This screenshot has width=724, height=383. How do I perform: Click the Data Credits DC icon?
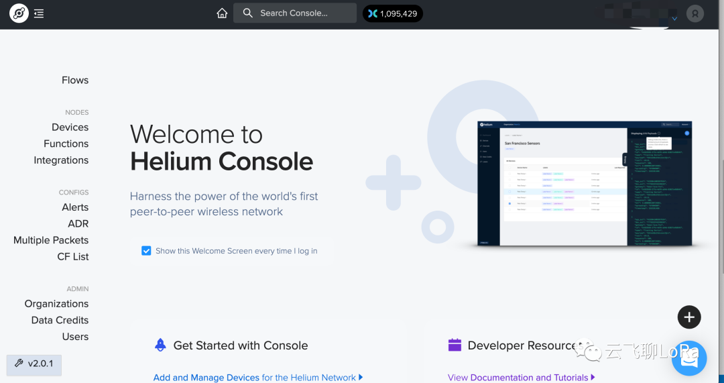tap(373, 13)
